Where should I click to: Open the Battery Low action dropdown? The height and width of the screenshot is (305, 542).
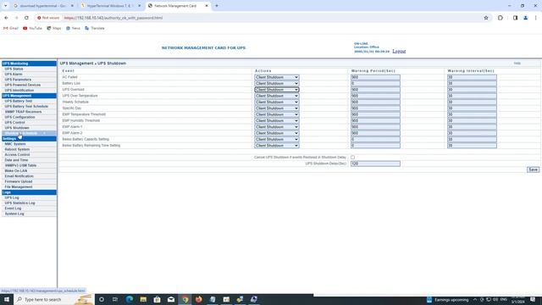coord(277,83)
